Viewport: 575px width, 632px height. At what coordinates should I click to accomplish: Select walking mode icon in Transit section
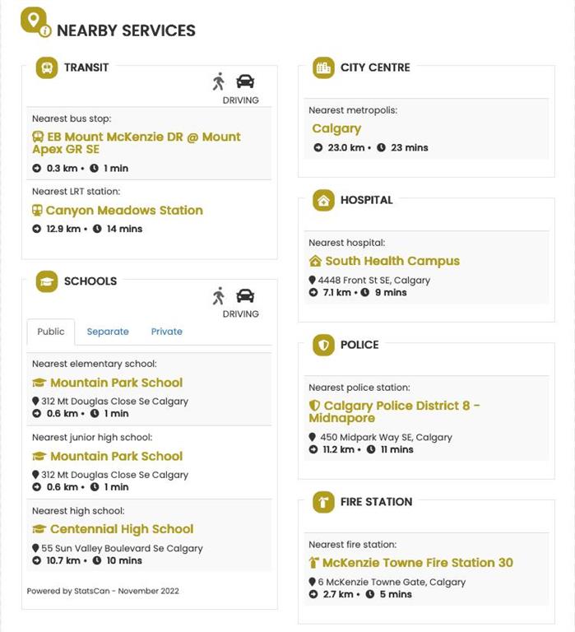pos(218,81)
